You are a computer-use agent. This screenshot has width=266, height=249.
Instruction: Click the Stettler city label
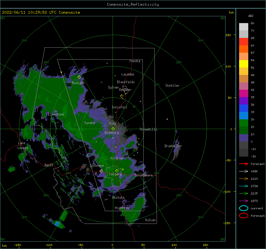tap(172, 86)
